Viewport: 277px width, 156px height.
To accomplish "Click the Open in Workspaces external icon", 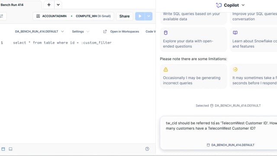I will click(105, 32).
